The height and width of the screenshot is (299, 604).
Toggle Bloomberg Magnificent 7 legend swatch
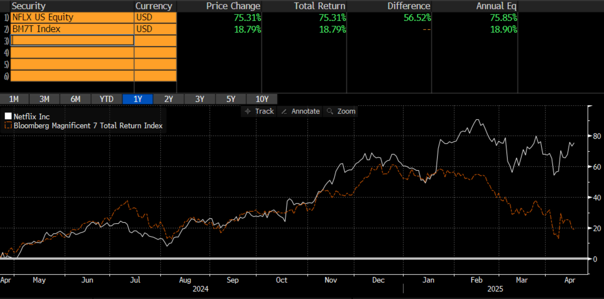pos(8,126)
